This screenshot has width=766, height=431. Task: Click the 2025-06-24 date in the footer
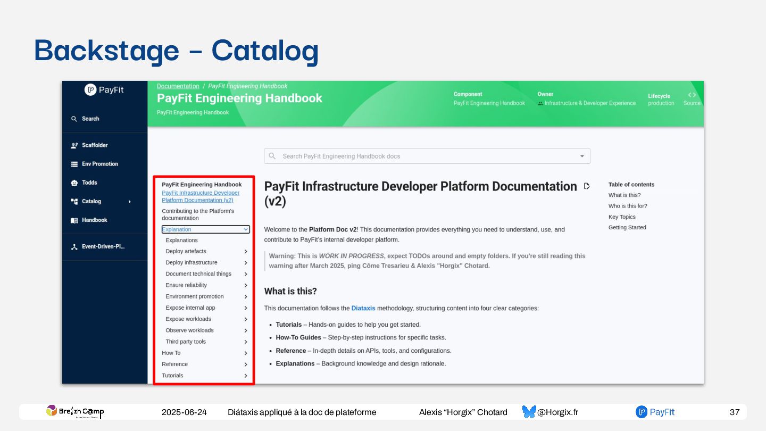[184, 412]
